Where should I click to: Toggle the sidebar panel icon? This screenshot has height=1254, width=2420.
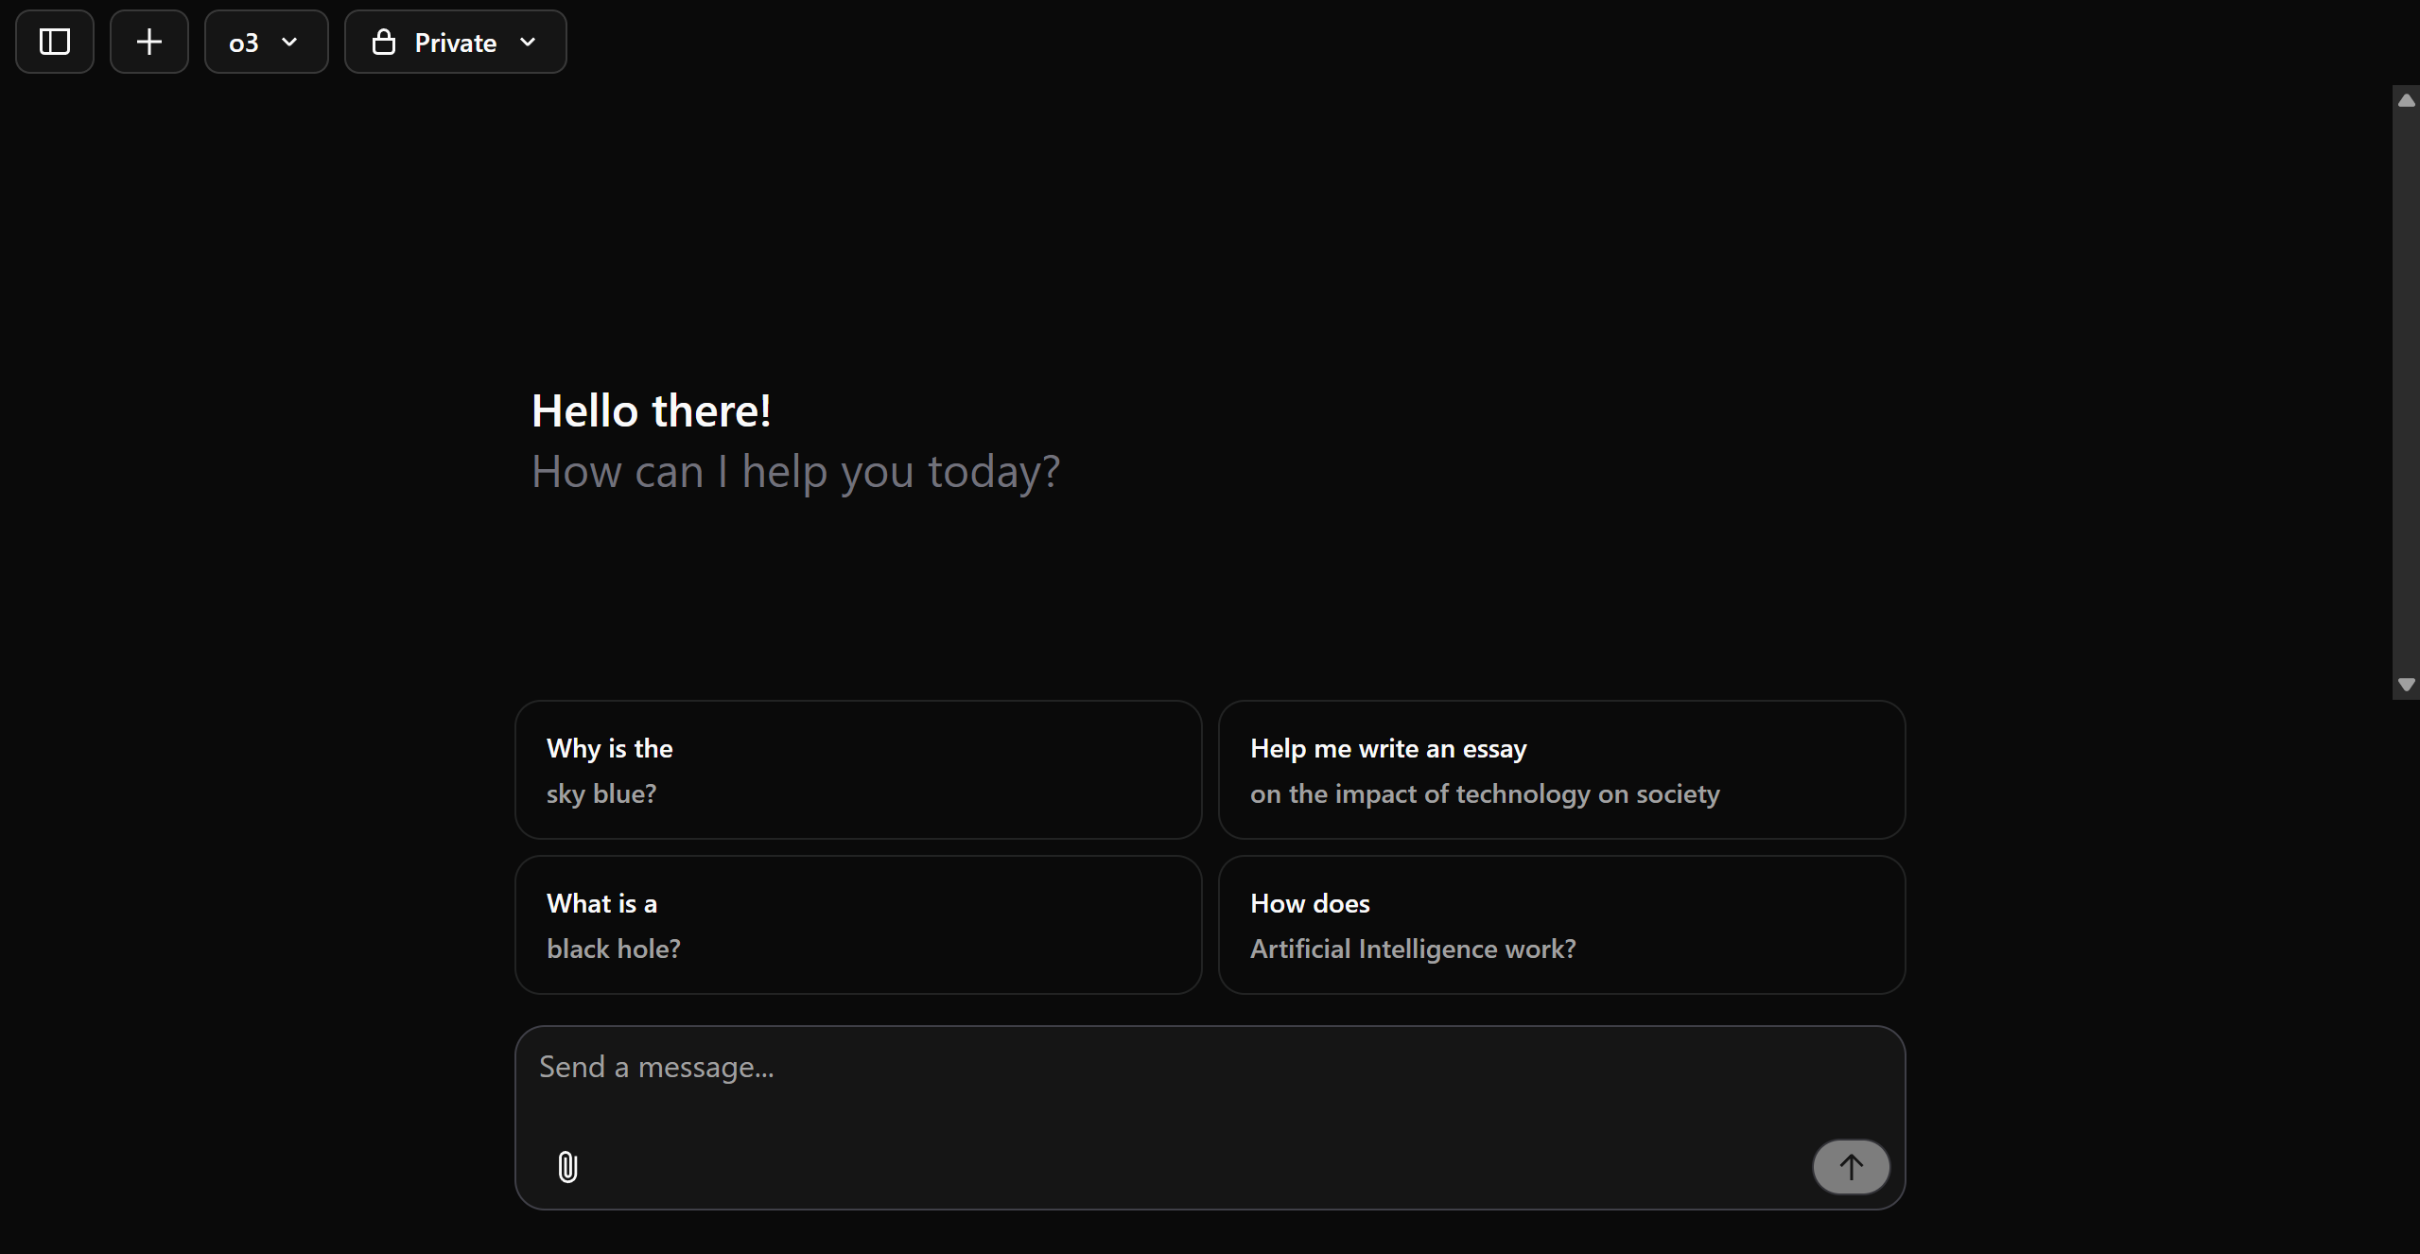55,42
